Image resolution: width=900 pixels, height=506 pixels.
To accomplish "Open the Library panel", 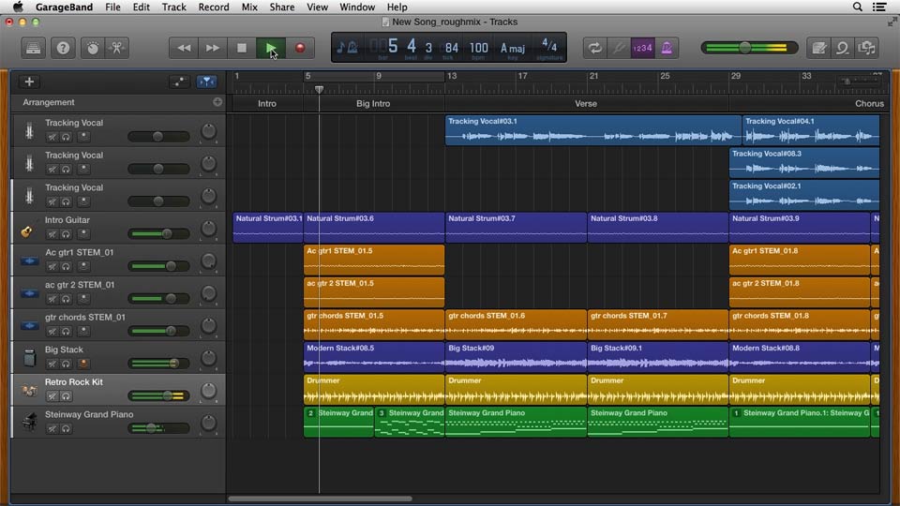I will (34, 48).
